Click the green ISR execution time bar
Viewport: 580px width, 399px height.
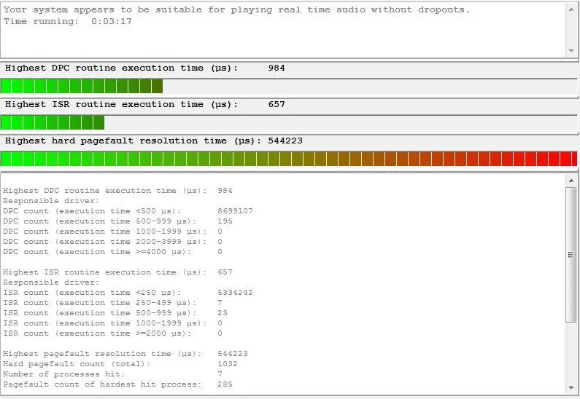tap(53, 122)
